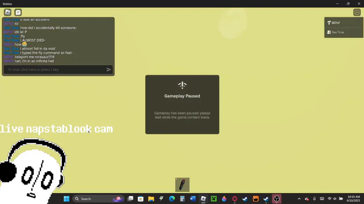Equip the hotbar slot 1 tool

pos(182,185)
